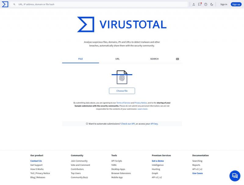The width and height of the screenshot is (244, 185).
Task: Open the Blog footer link
Action: (33, 177)
